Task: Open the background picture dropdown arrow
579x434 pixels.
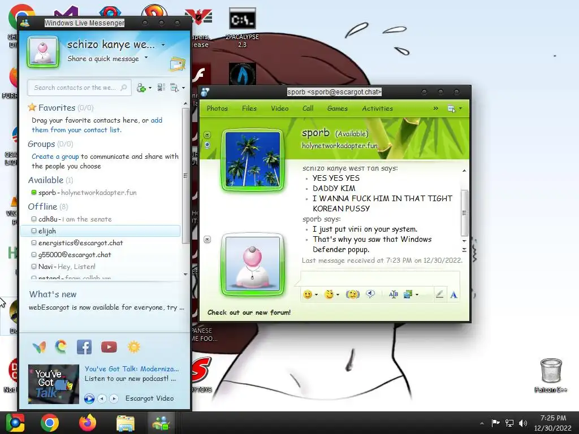Action: point(417,295)
